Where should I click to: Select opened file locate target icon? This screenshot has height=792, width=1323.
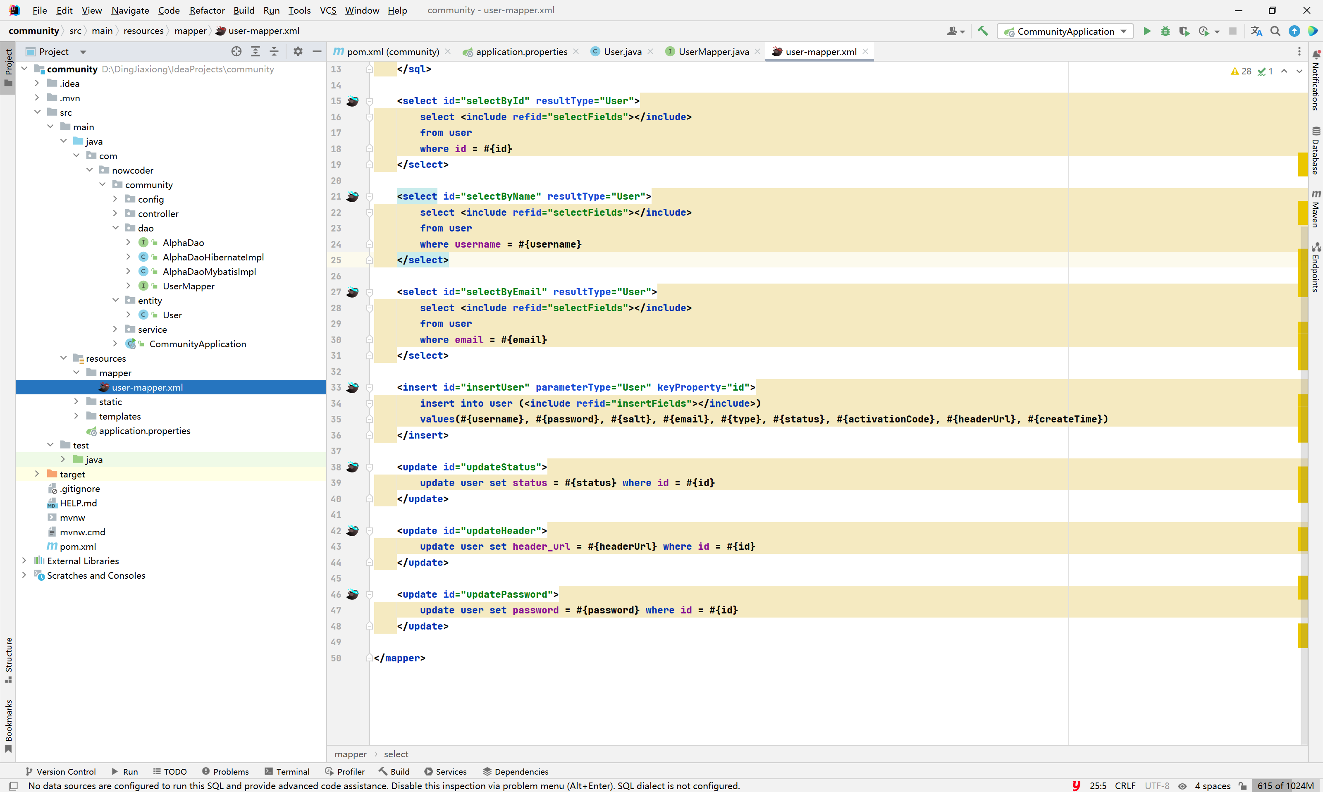236,51
